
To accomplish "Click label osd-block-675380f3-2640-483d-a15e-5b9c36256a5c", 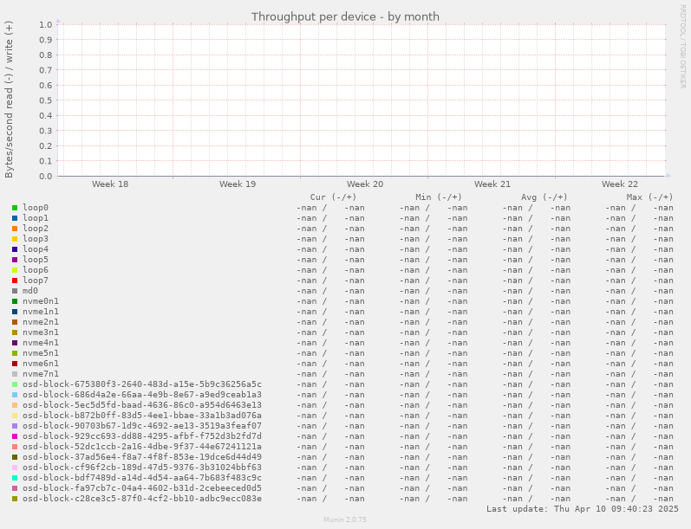I will click(142, 384).
